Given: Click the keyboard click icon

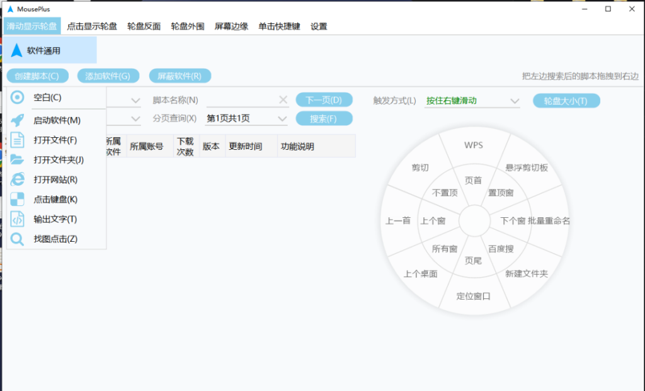Looking at the screenshot, I should 18,200.
